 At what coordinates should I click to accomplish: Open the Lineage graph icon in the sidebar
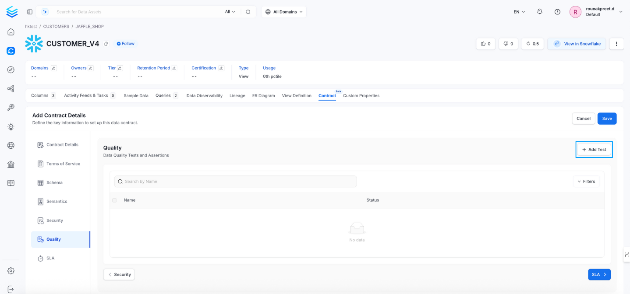(11, 88)
